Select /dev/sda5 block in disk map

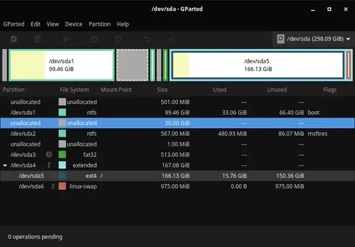click(258, 65)
